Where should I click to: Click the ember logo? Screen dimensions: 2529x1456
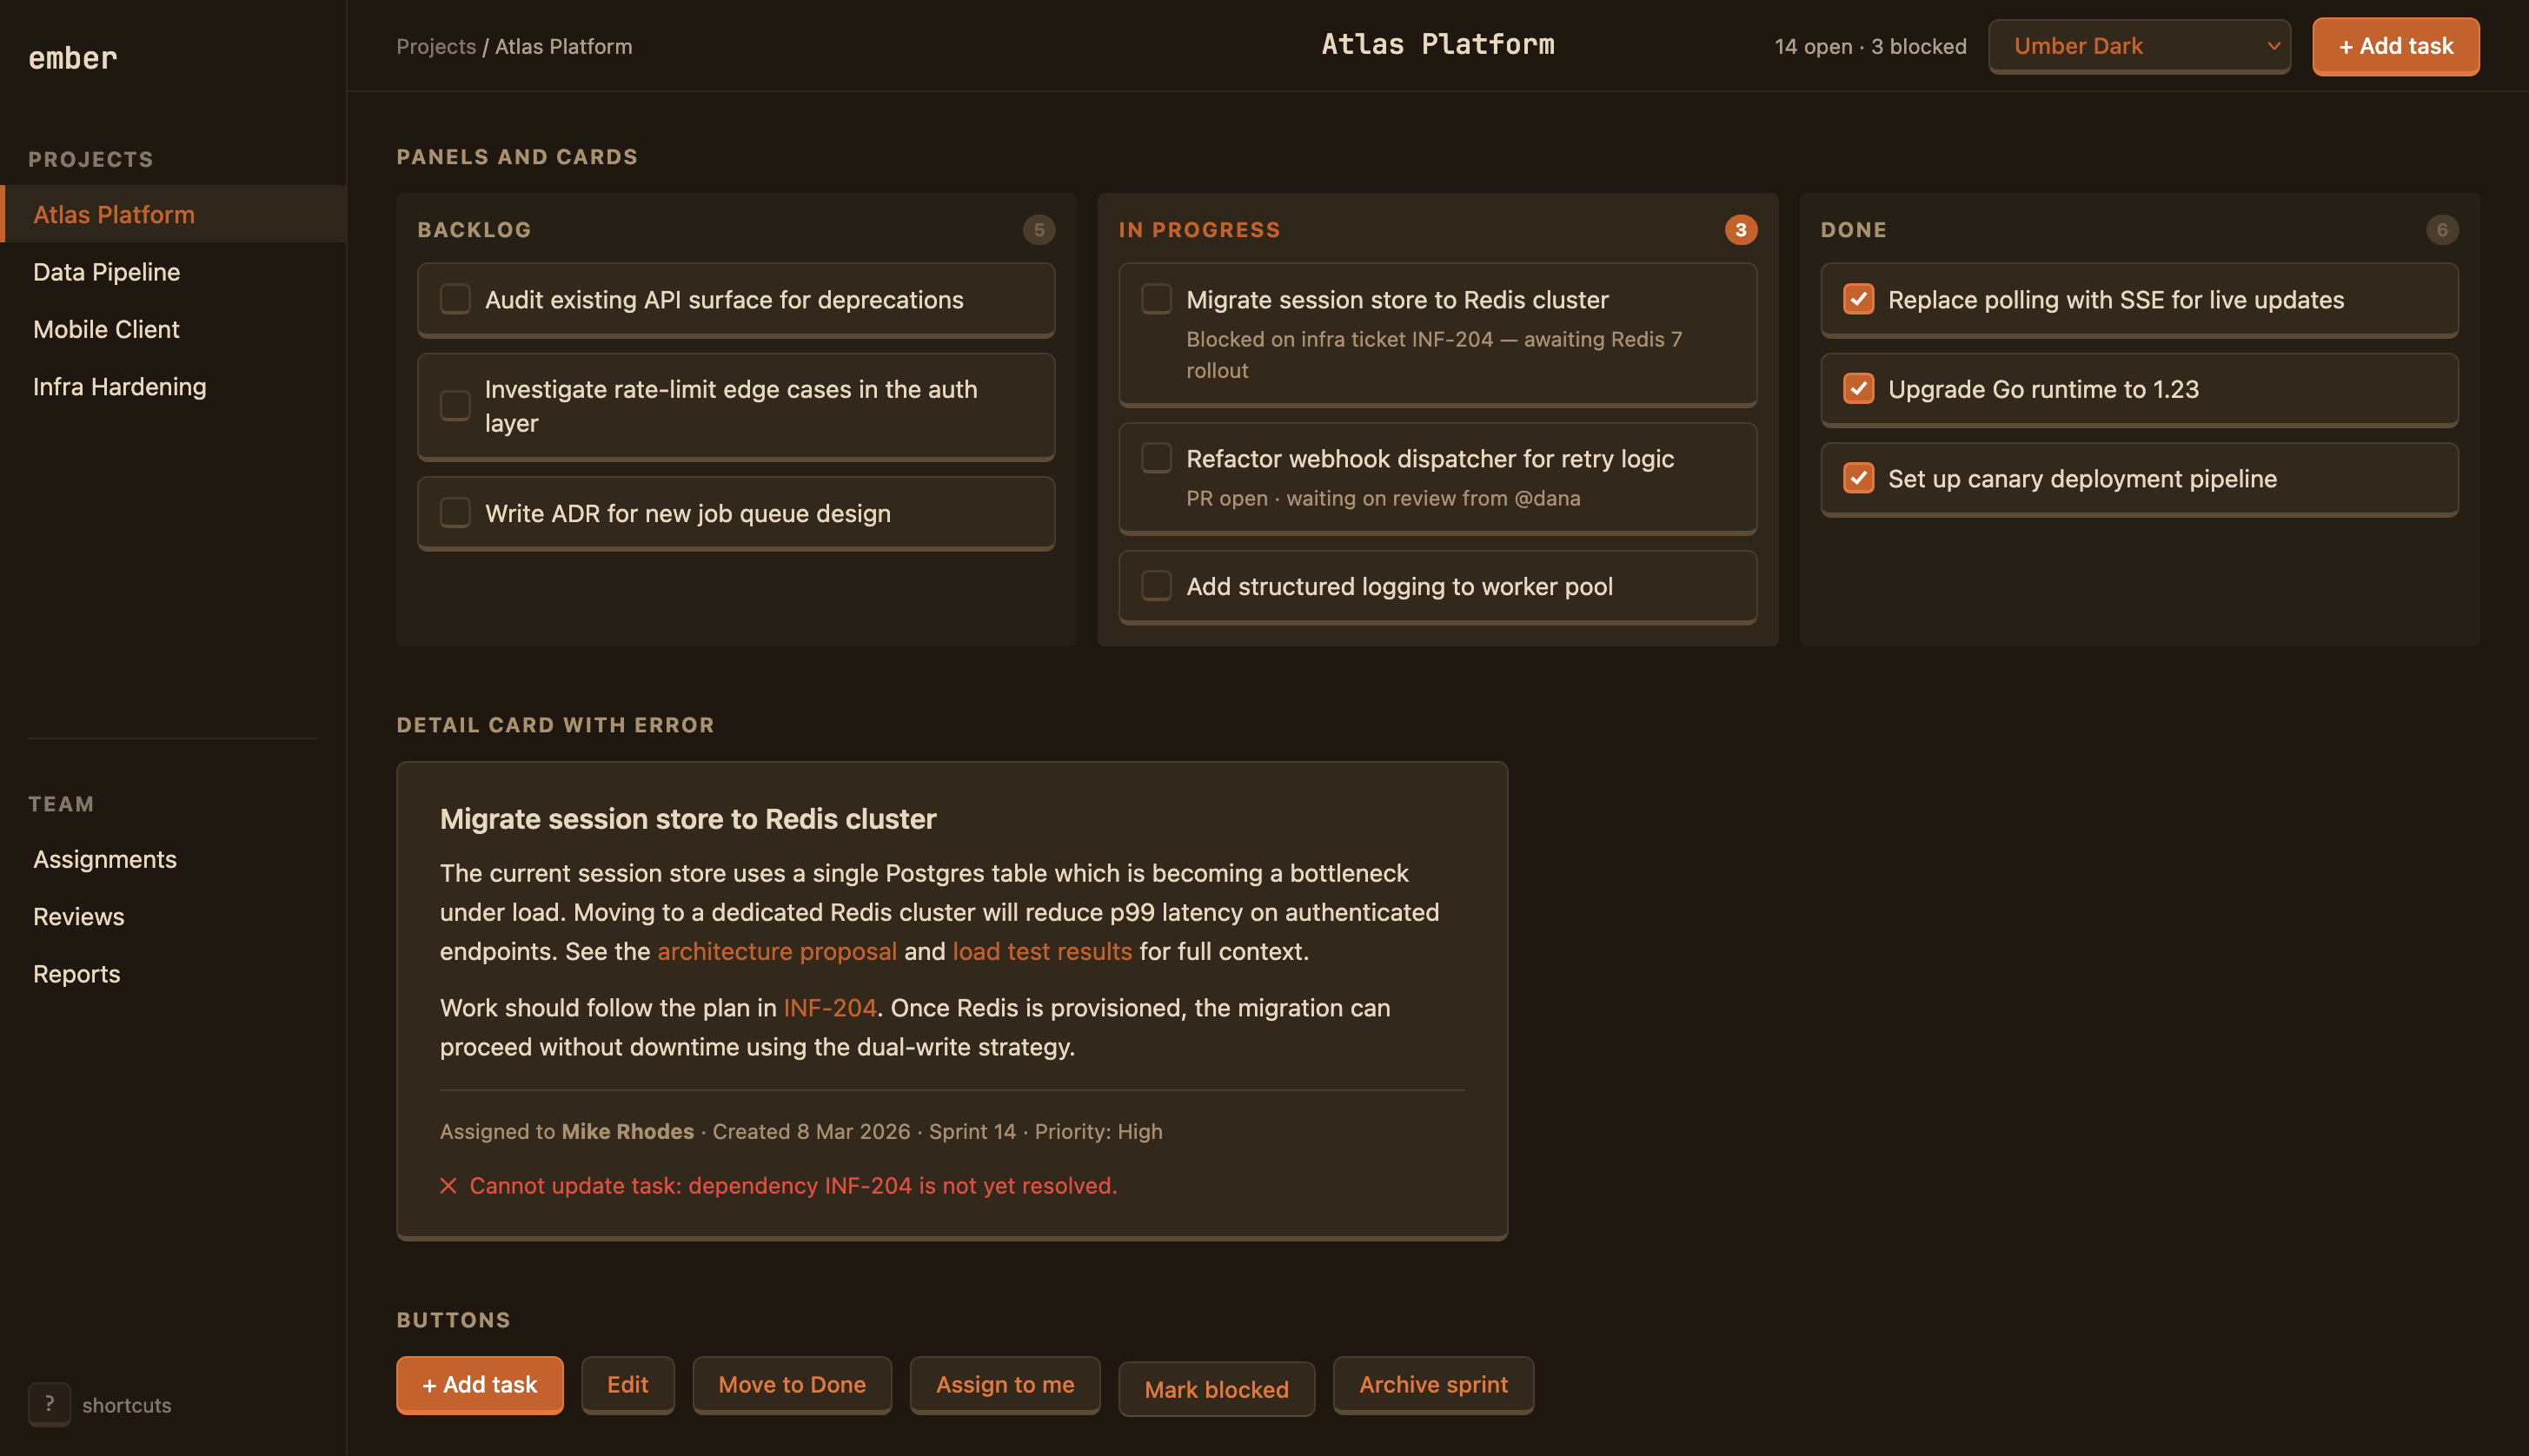tap(72, 58)
